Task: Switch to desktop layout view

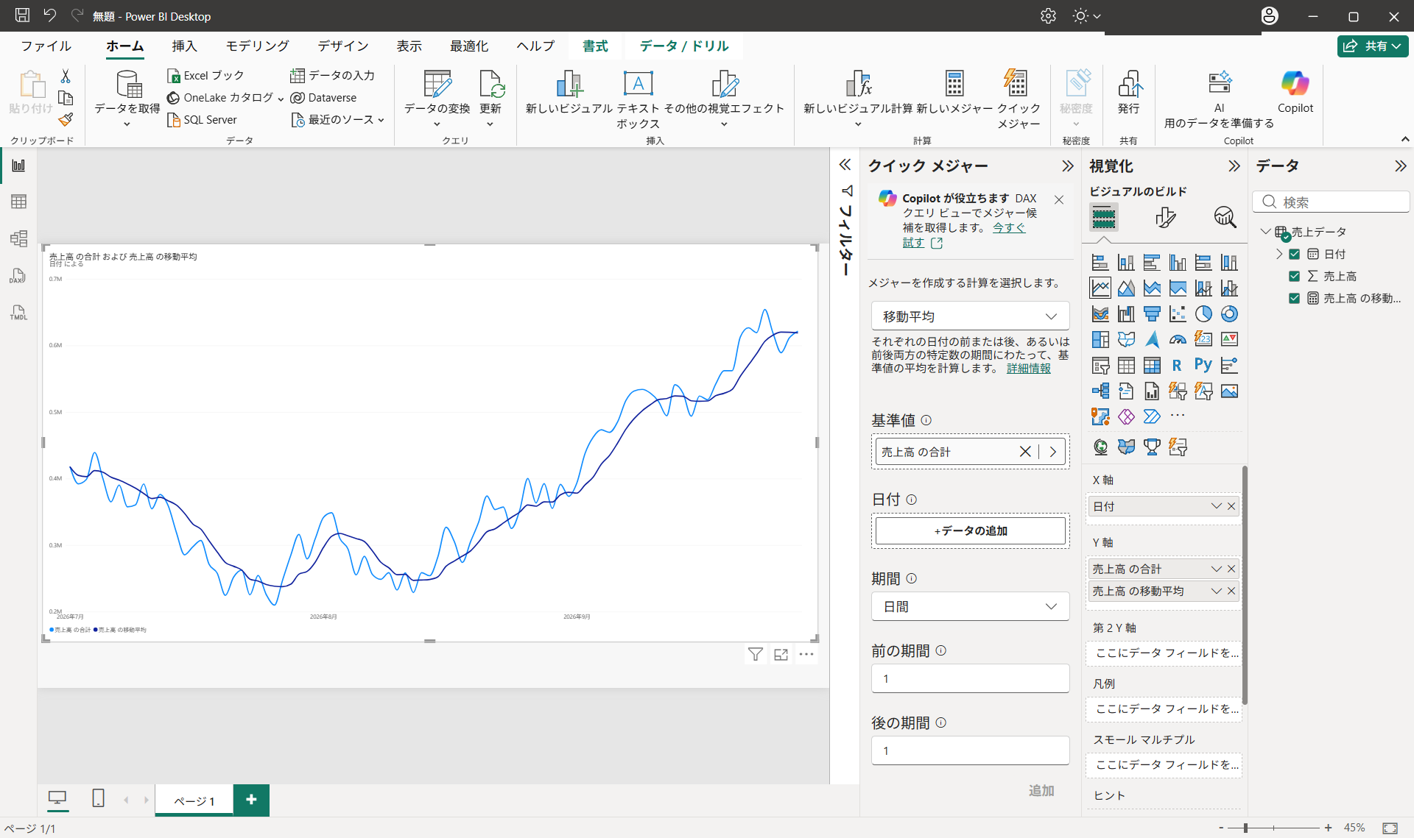Action: (x=57, y=798)
